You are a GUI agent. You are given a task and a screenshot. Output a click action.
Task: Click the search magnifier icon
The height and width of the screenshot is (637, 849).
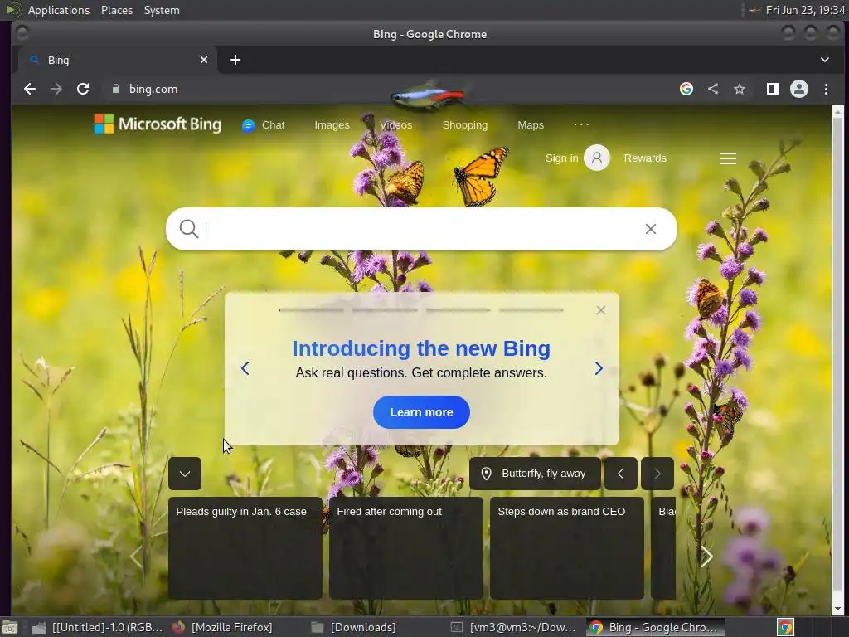point(188,229)
